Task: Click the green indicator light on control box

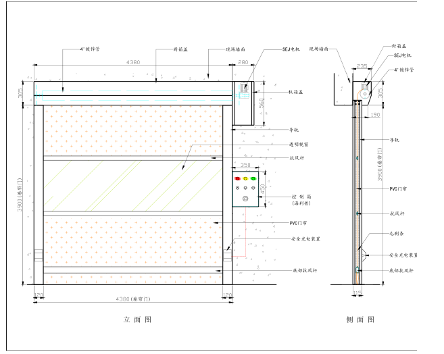Action: pyautogui.click(x=253, y=179)
